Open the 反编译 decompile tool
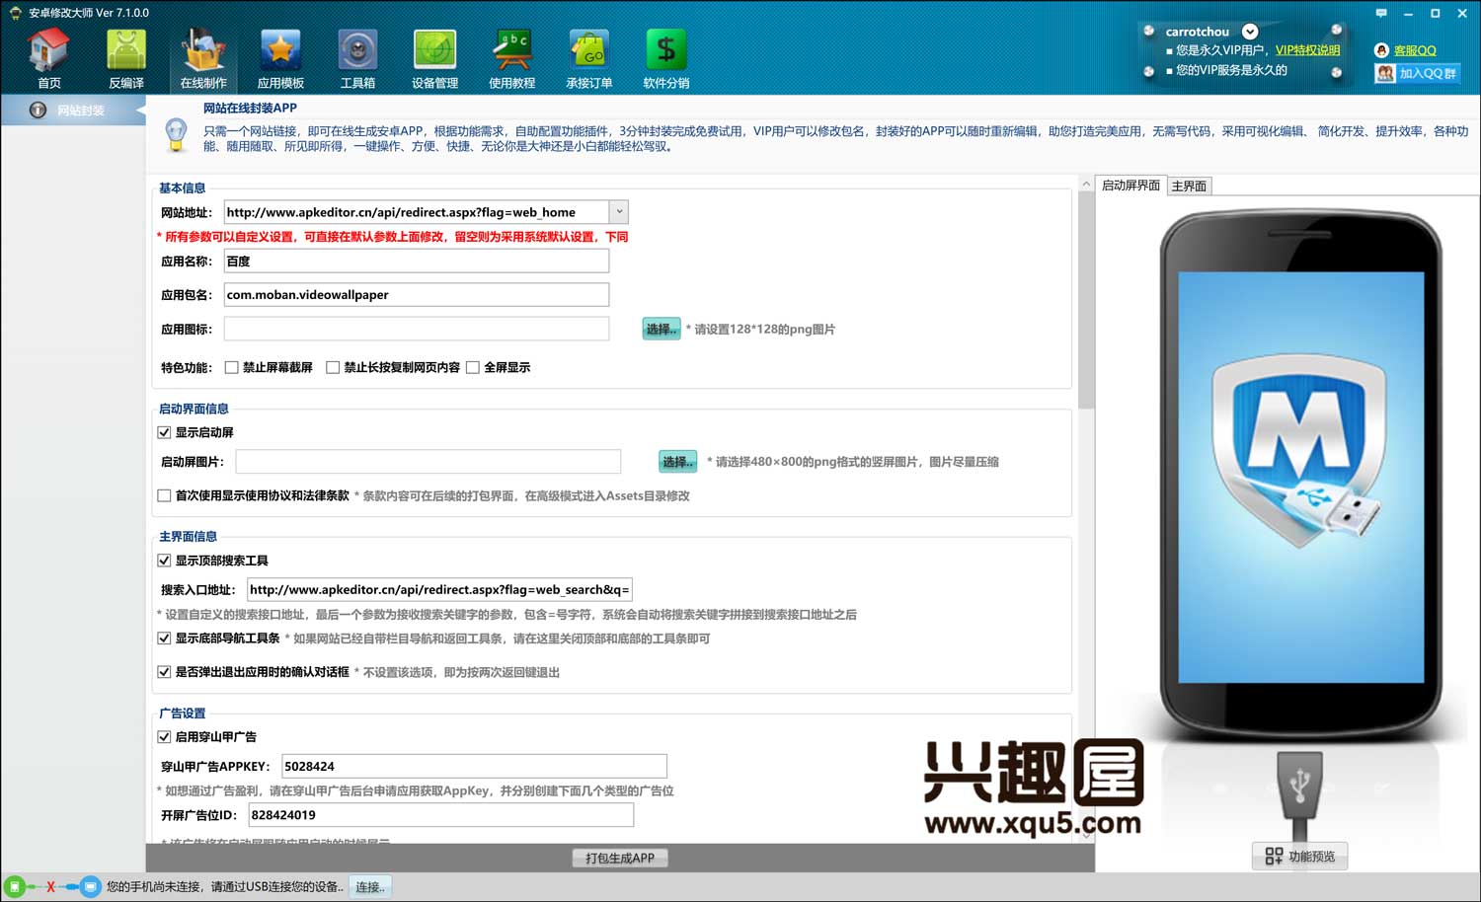1481x902 pixels. tap(125, 59)
